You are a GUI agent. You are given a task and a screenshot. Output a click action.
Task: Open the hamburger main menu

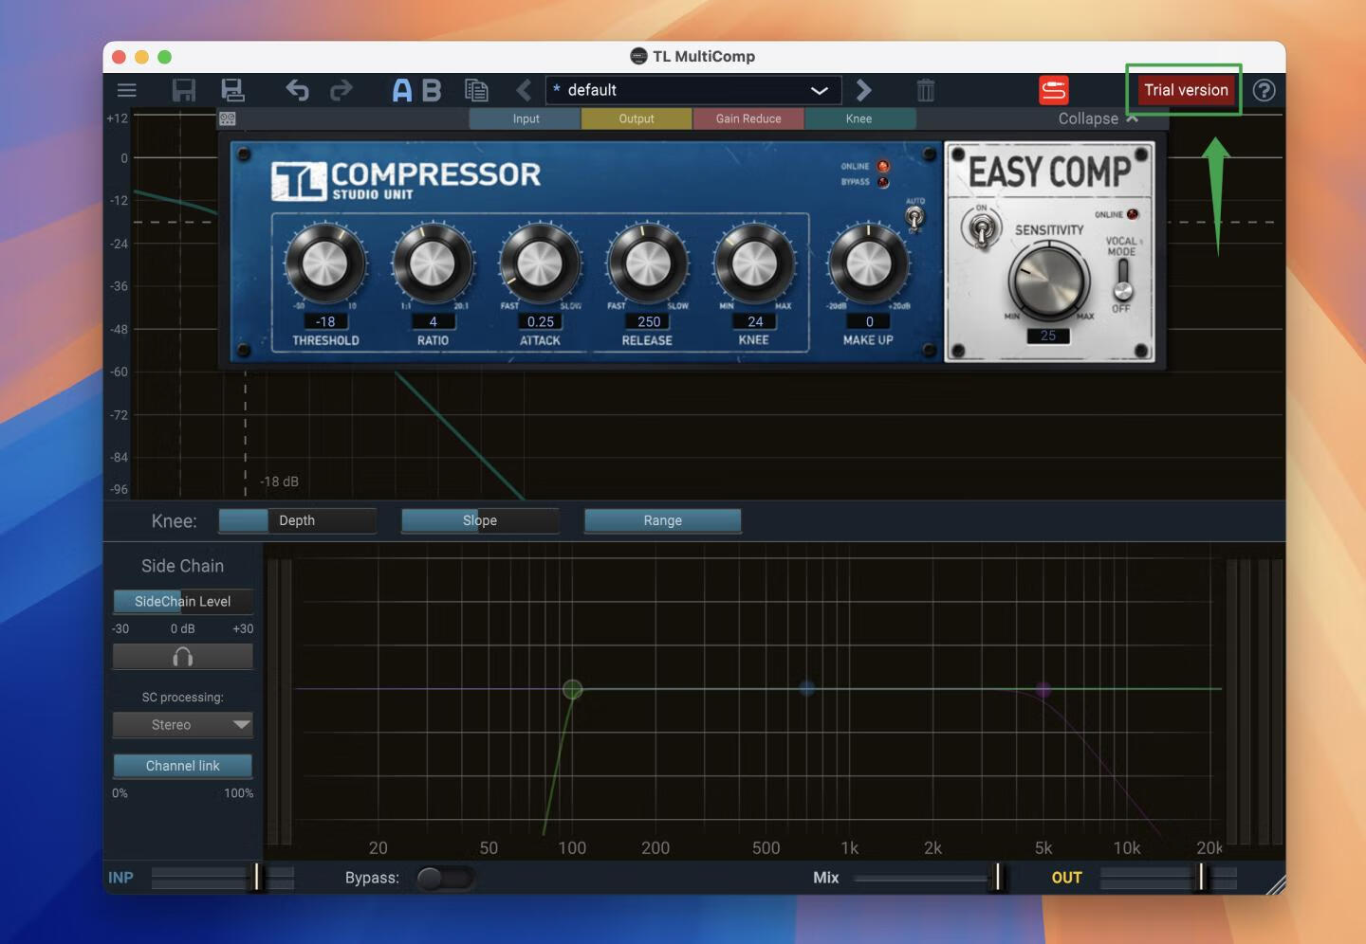click(x=126, y=90)
